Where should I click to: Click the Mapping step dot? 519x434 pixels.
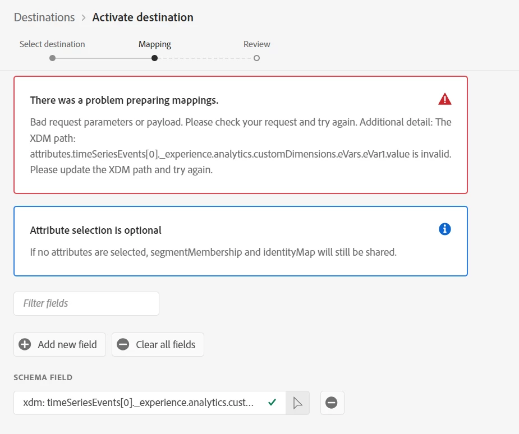(x=154, y=58)
